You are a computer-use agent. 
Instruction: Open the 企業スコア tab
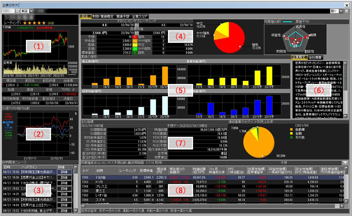tap(140, 16)
